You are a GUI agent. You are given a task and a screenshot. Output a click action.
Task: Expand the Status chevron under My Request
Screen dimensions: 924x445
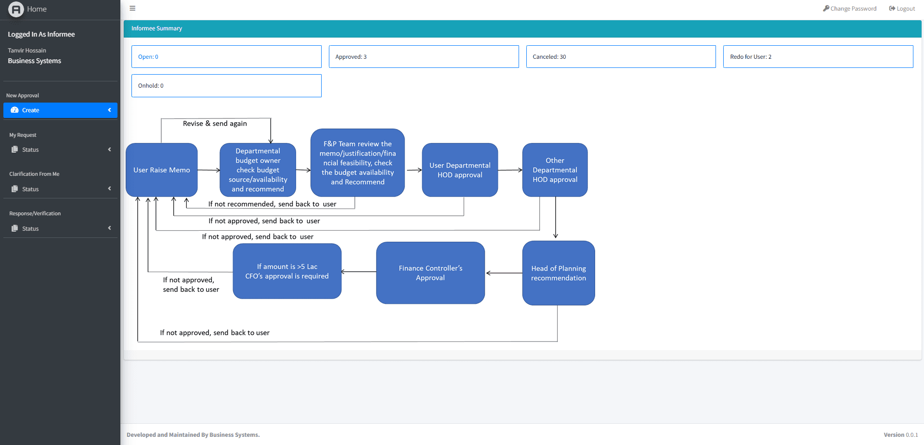(109, 149)
